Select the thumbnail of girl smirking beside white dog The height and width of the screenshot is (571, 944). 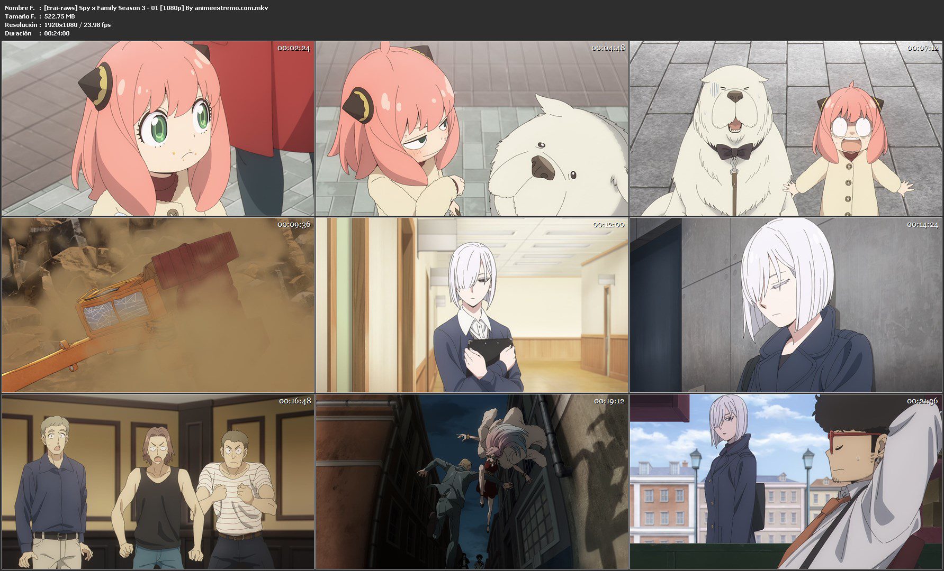[472, 128]
